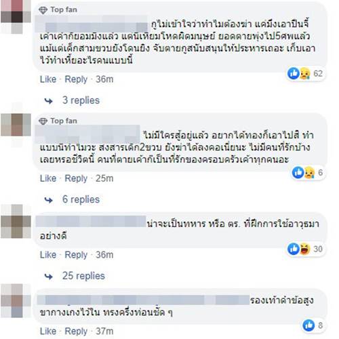Reply to the comment with 25 replies
The height and width of the screenshot is (339, 339).
click(76, 255)
